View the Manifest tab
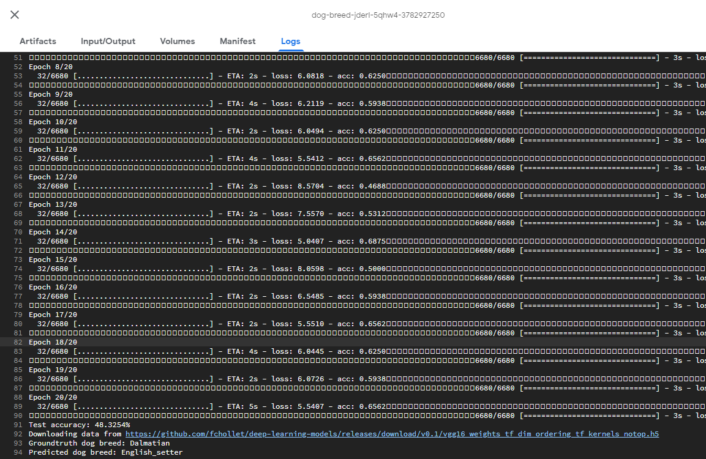 (238, 41)
